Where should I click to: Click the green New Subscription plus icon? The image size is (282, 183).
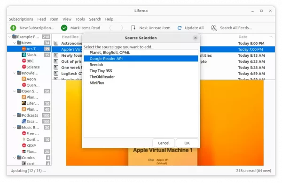pos(13,28)
